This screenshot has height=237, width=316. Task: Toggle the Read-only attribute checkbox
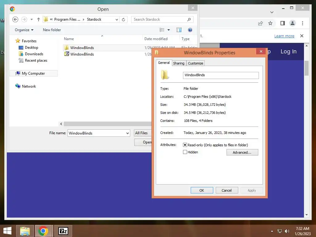185,145
